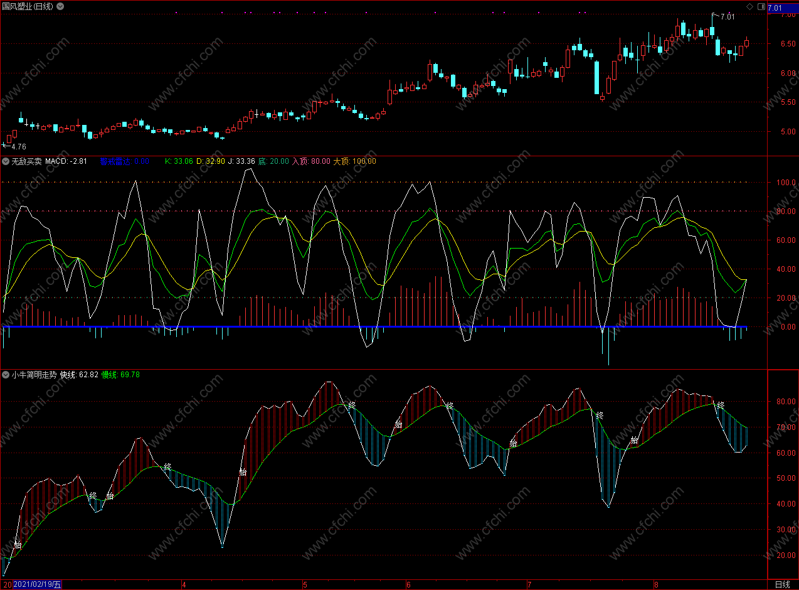799x590 pixels.
Task: Click the 快线: 62.82 readout
Action: [x=79, y=375]
